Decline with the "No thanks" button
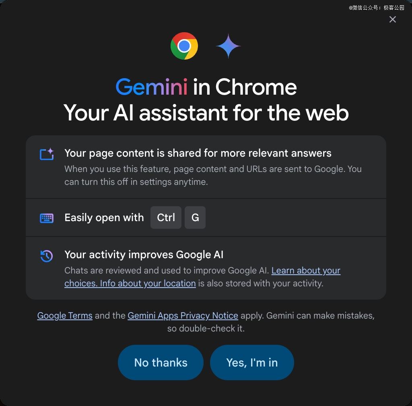 [161, 362]
